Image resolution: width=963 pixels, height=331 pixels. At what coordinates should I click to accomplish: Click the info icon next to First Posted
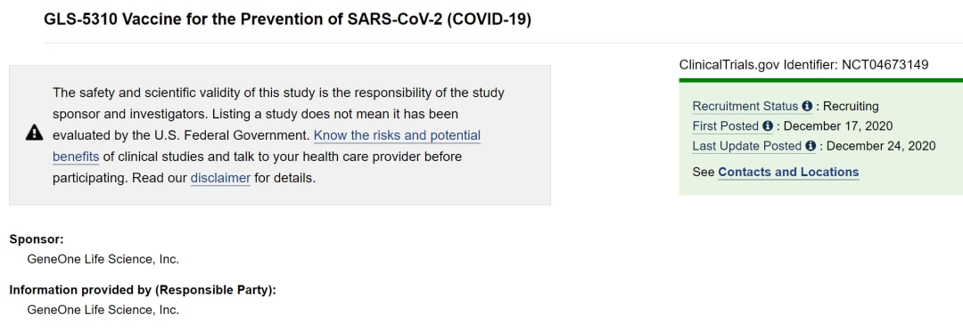768,125
